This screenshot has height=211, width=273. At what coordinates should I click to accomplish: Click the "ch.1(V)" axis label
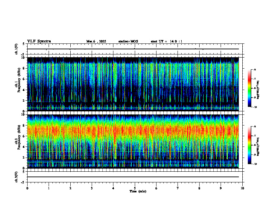tap(17, 49)
